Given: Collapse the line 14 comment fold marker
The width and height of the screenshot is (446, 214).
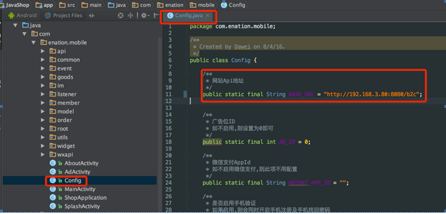Looking at the screenshot, I should tap(186, 115).
